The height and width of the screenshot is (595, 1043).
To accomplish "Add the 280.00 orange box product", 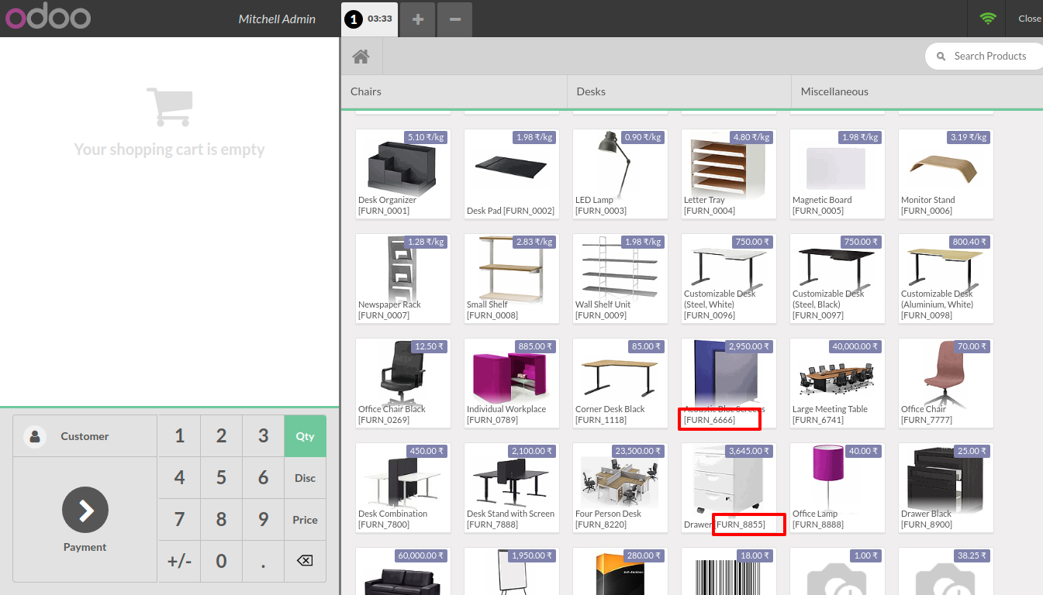I will click(620, 572).
